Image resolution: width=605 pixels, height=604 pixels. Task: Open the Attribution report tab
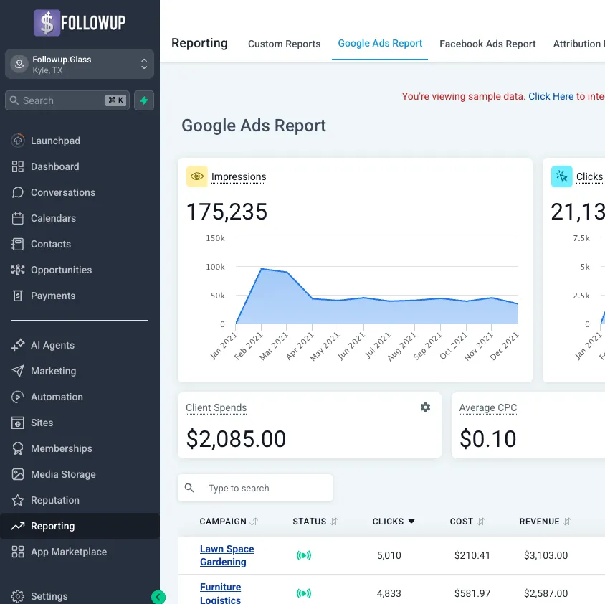click(x=578, y=44)
